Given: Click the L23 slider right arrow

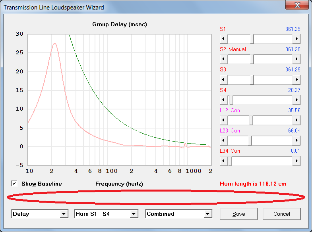Looking at the screenshot, I should pyautogui.click(x=296, y=140).
